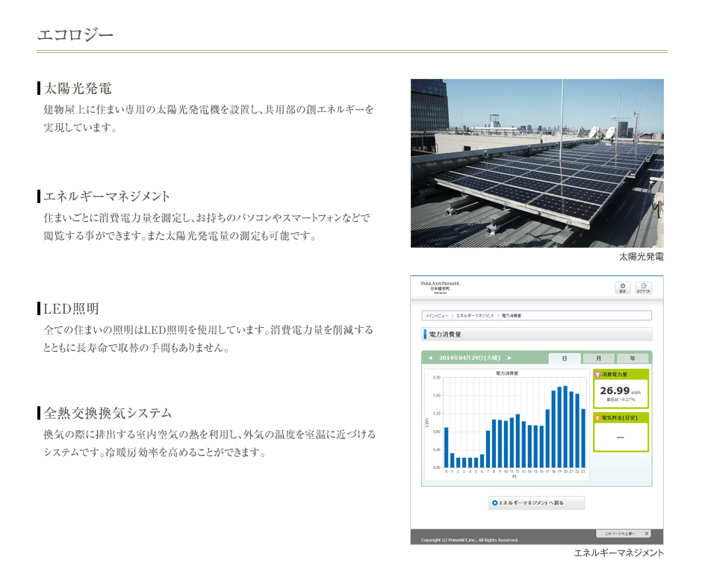
Task: Click the 太陽光発電 photo caption
Action: [x=641, y=257]
